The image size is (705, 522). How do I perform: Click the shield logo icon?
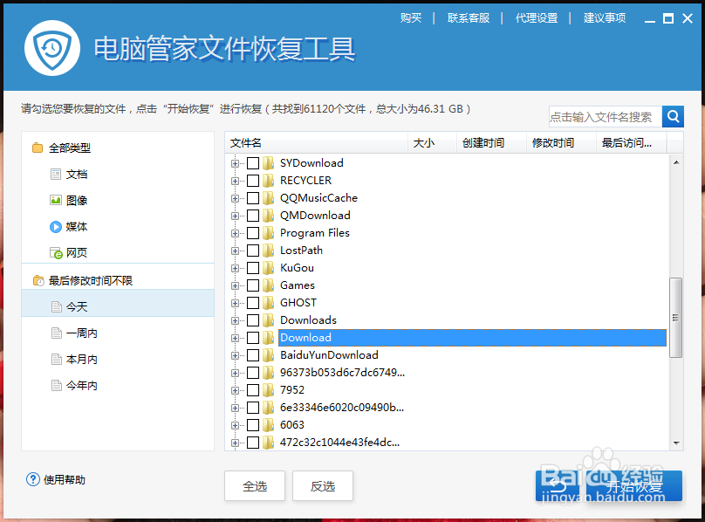pos(52,48)
